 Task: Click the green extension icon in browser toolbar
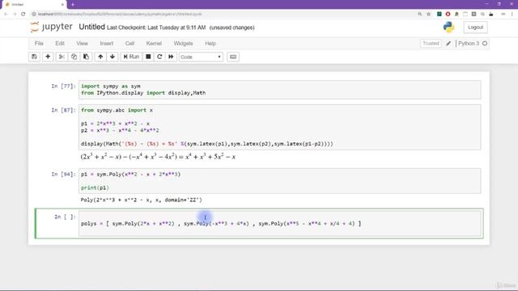[x=439, y=14]
